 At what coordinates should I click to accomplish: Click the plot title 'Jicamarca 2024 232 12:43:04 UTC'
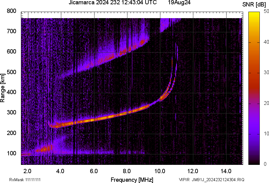pos(113,2)
